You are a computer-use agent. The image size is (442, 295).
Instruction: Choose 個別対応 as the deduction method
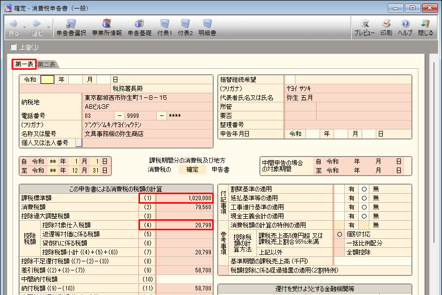tap(340, 234)
